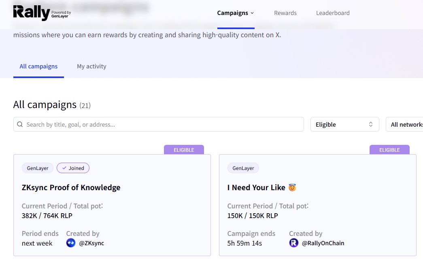
Task: Click the search magnifier icon
Action: (x=20, y=124)
